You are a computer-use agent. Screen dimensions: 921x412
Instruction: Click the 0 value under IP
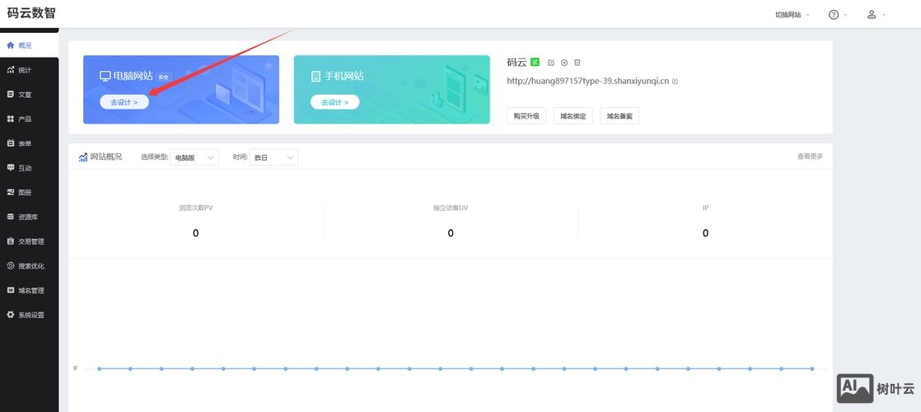705,233
